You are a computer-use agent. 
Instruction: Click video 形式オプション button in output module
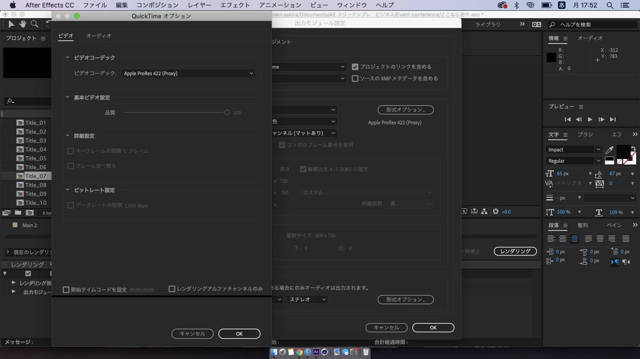[x=406, y=110]
